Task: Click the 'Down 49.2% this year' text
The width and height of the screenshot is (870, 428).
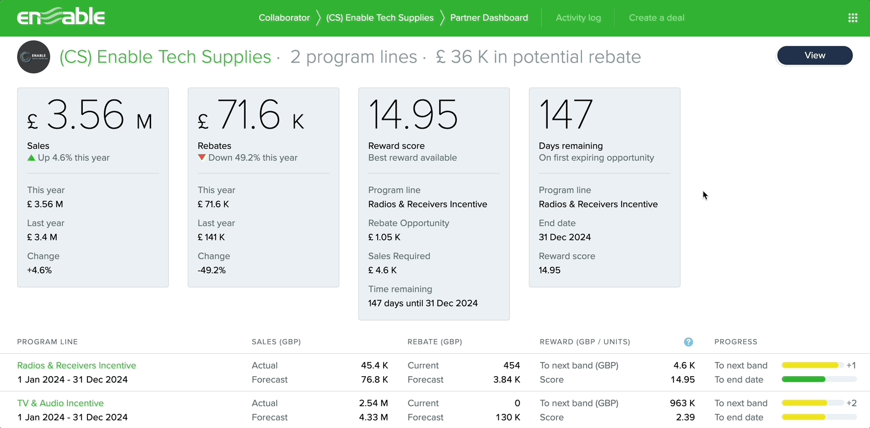Action: (x=253, y=157)
